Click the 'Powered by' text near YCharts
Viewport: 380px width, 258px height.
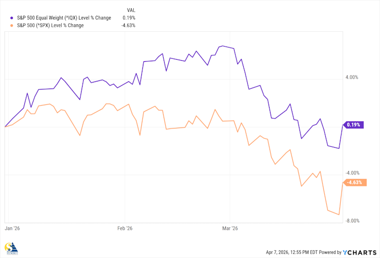pos(329,252)
